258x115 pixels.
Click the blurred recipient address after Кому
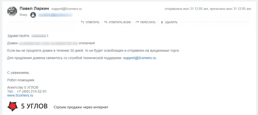[x=55, y=15]
